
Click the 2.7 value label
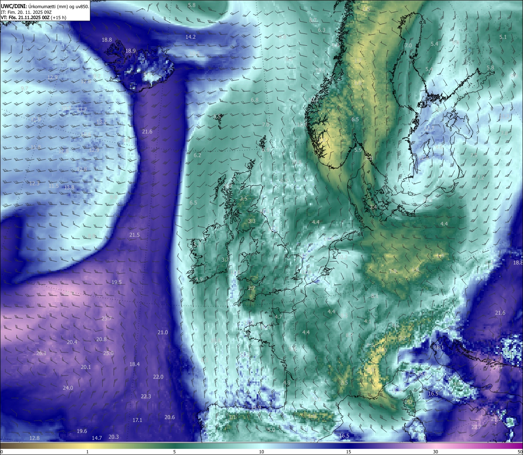252,288
